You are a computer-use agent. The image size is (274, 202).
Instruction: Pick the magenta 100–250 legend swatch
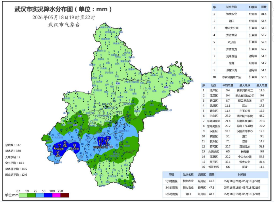[56, 195]
